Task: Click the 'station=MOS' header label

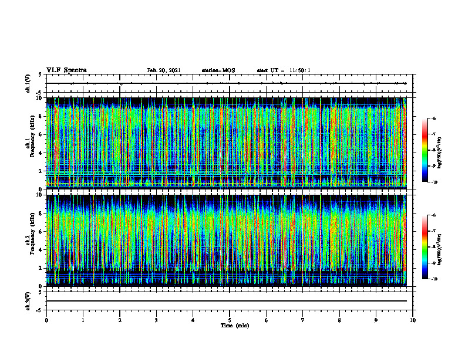Action: coord(218,70)
